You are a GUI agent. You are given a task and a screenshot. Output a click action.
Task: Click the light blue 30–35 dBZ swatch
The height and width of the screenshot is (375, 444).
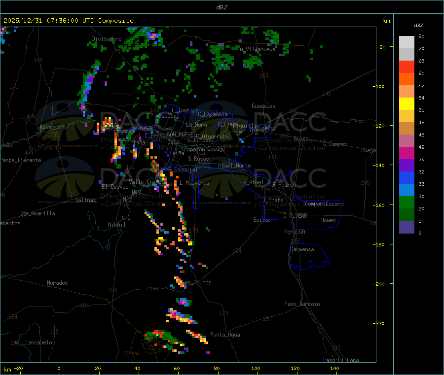[407, 190]
